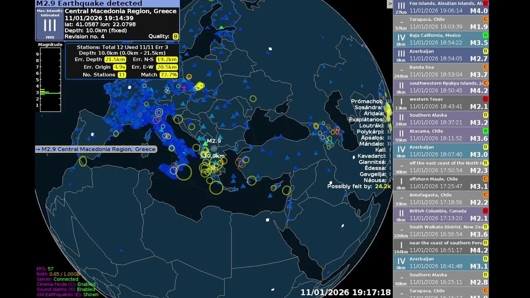Click the Err. E-W 20.5km value
Screen dimensions: 530x298
tap(167, 67)
